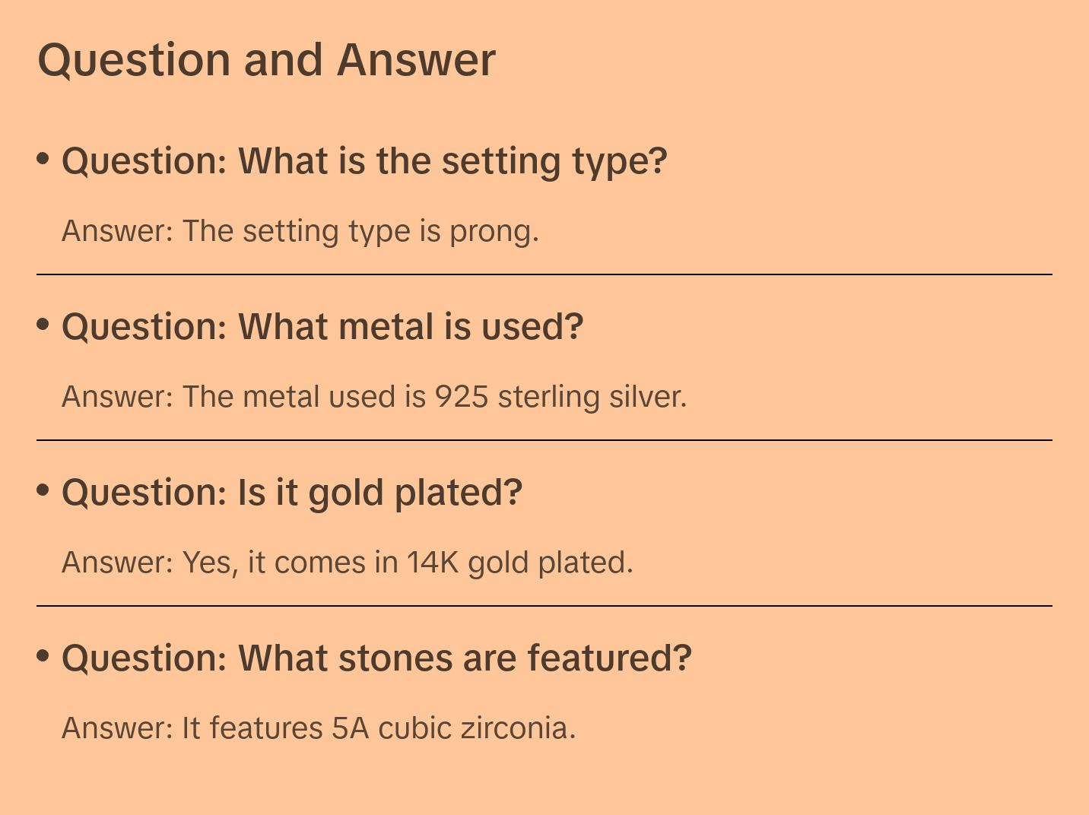
Task: Click the "Question and Answer" heading
Action: (x=266, y=59)
